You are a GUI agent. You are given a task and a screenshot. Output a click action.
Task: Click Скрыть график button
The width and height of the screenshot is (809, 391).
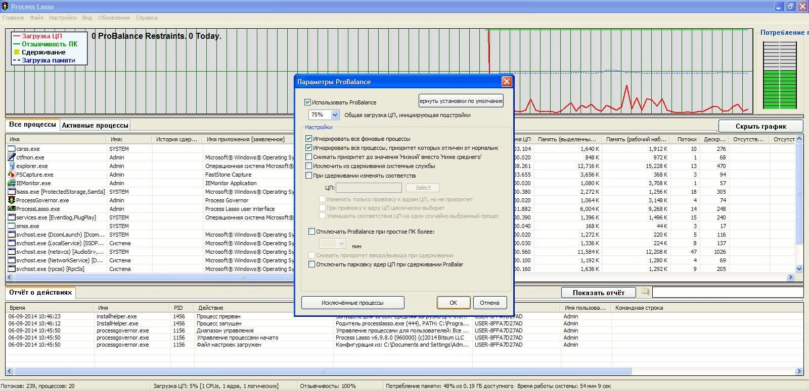pyautogui.click(x=760, y=126)
